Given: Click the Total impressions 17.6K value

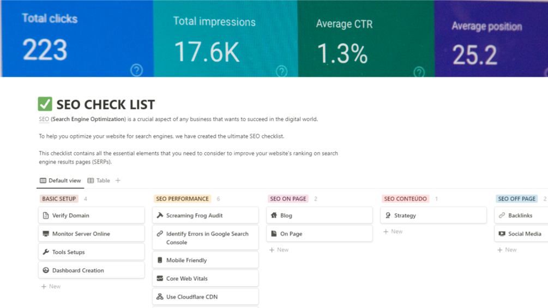Looking at the screenshot, I should [207, 52].
